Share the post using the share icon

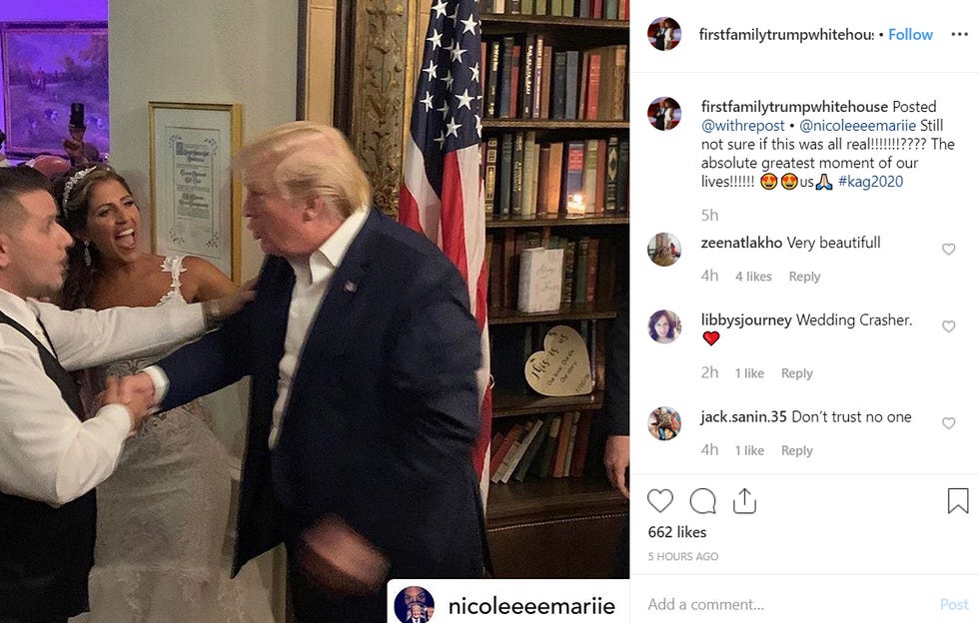click(x=744, y=501)
